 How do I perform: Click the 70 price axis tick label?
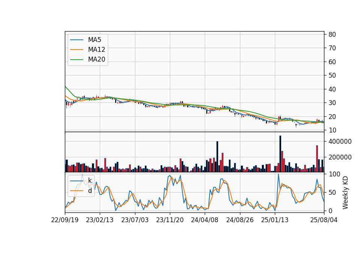tap(332, 48)
